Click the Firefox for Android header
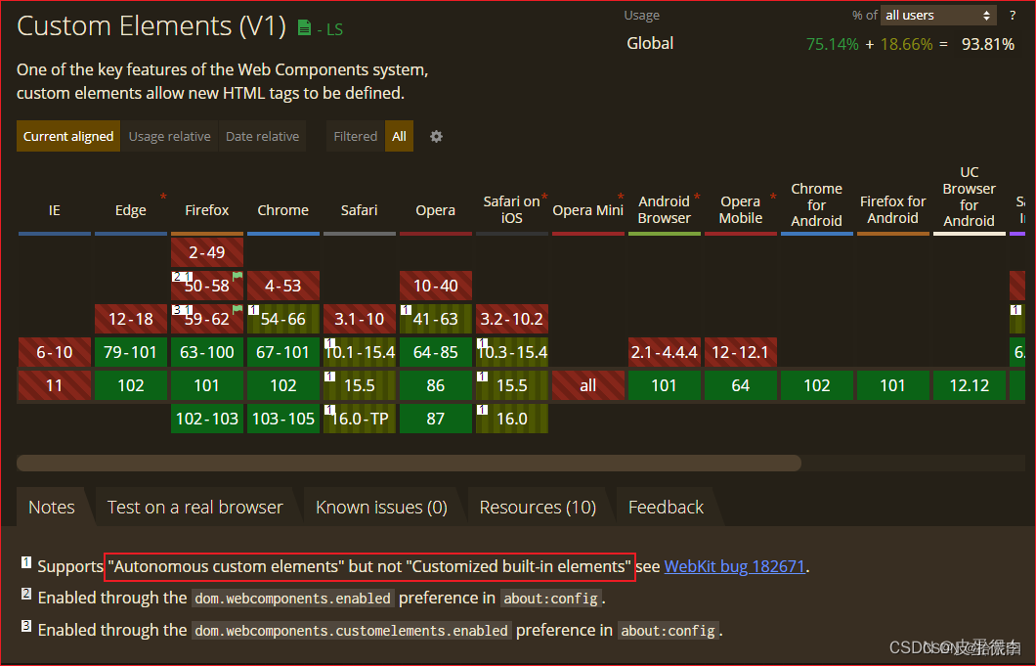This screenshot has height=666, width=1036. pos(892,209)
